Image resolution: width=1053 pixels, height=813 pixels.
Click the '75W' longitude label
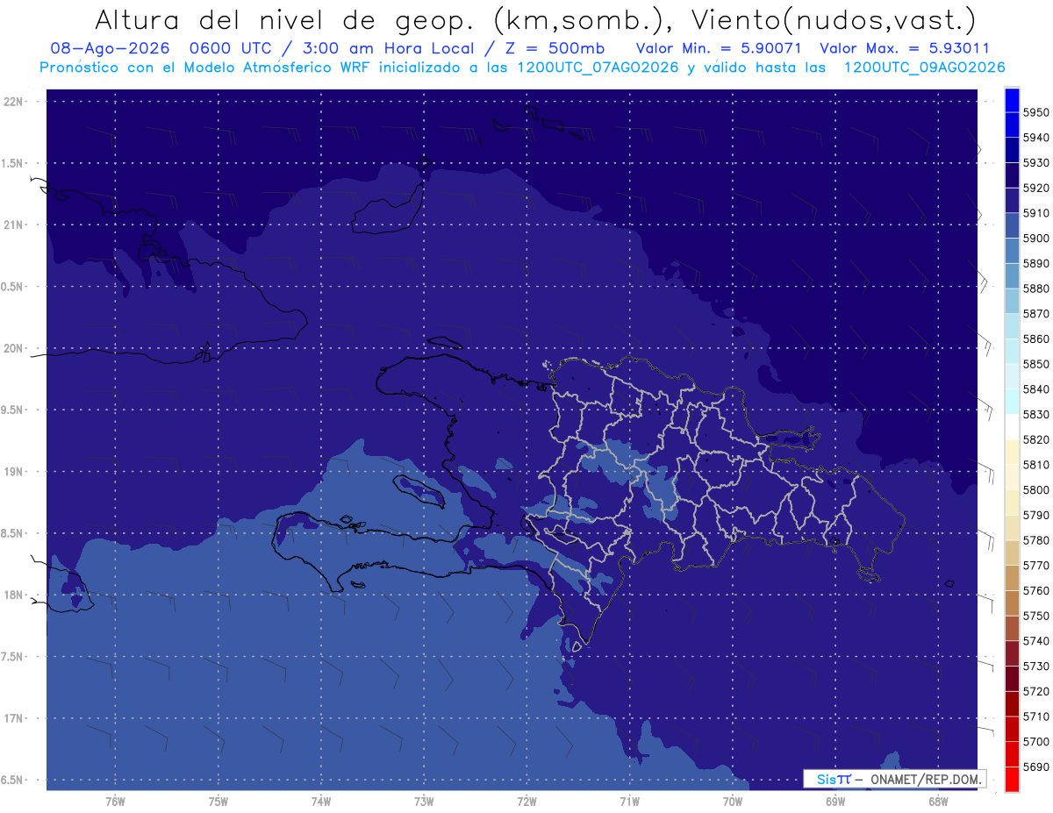tap(218, 801)
